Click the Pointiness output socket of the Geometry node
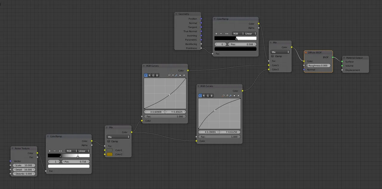Image resolution: width=382 pixels, height=189 pixels. coord(201,48)
